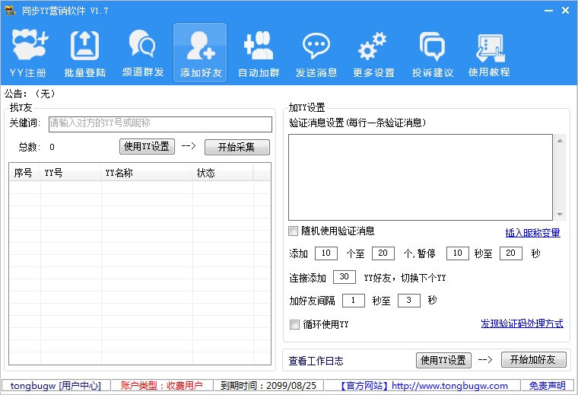Screen dimensions: 578x395
Task: Click the scroll-down arrow of 验证消息 box
Action: pyautogui.click(x=560, y=215)
